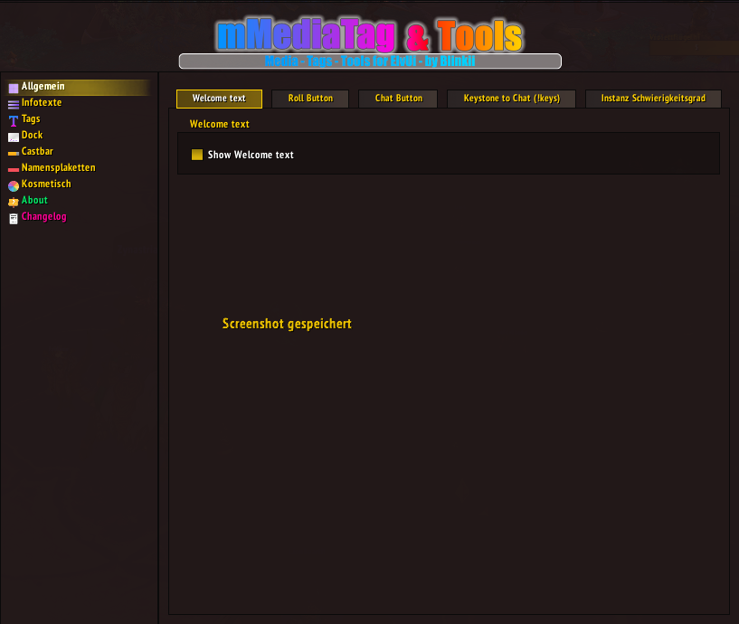Click the blue T Tags icon
The height and width of the screenshot is (624, 739).
tap(13, 120)
